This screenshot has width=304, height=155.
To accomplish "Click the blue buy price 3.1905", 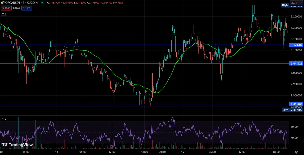I will (x=27, y=8).
